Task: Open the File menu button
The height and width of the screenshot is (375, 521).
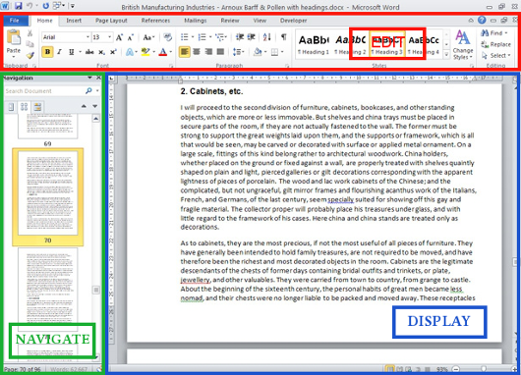Action: [x=15, y=21]
